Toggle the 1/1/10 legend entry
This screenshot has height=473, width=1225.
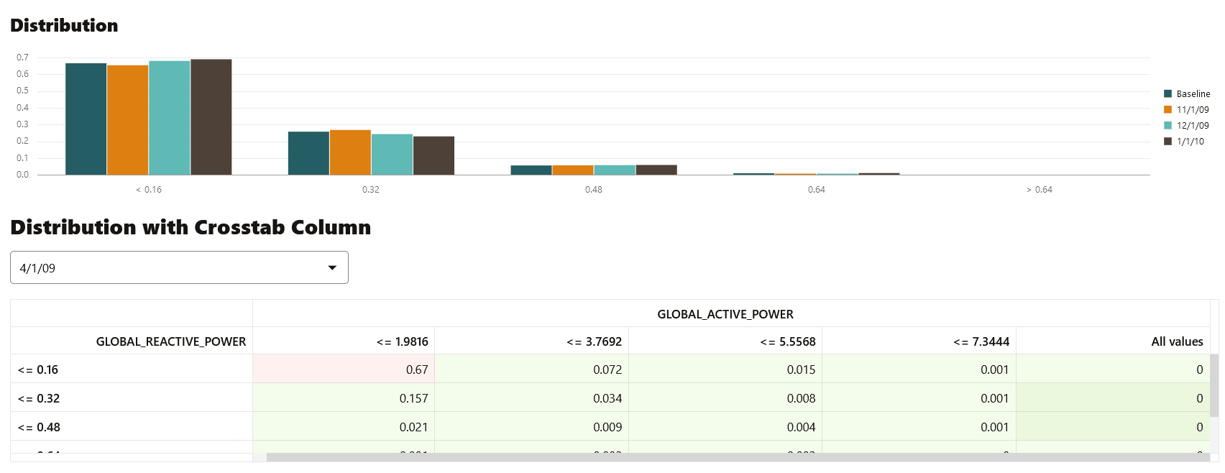coord(1184,141)
